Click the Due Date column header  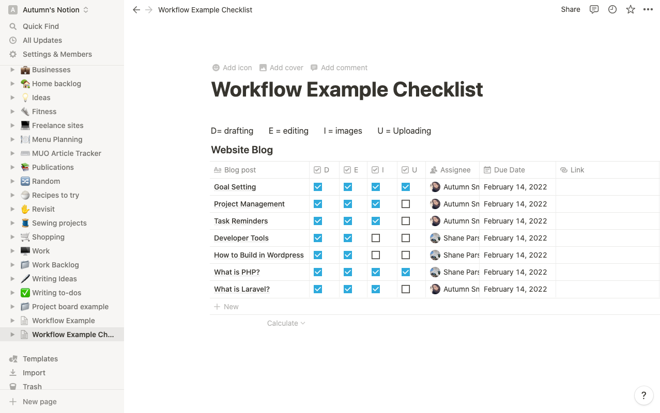[x=509, y=170]
